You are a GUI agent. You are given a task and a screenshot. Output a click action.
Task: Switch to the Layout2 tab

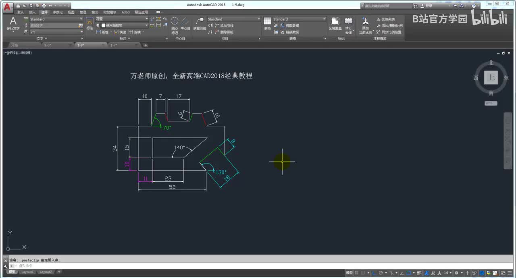(x=46, y=272)
